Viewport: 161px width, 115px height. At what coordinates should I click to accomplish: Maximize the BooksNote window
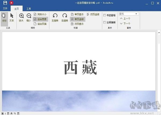[152, 3]
